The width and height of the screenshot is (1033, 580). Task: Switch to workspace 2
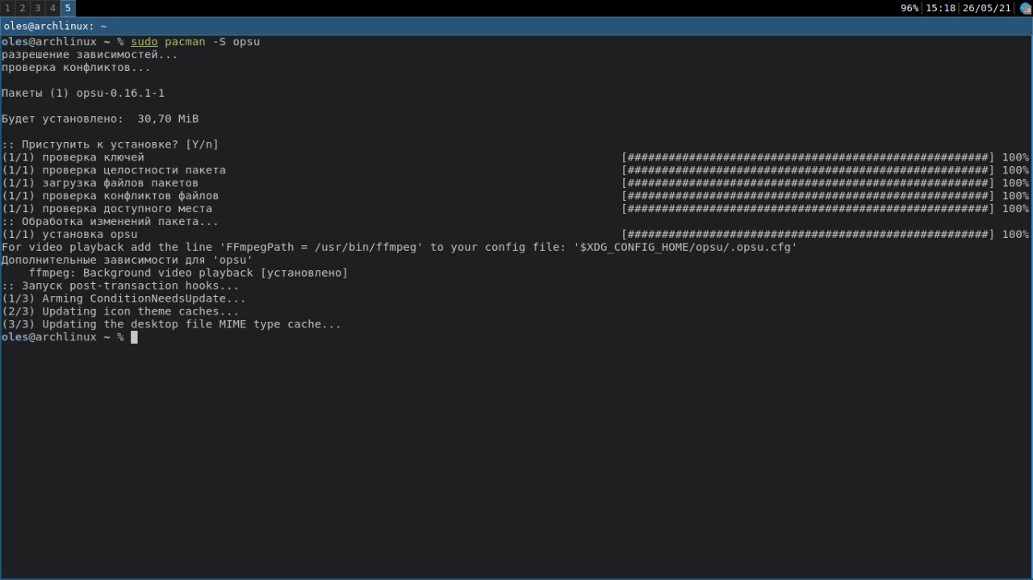tap(22, 8)
